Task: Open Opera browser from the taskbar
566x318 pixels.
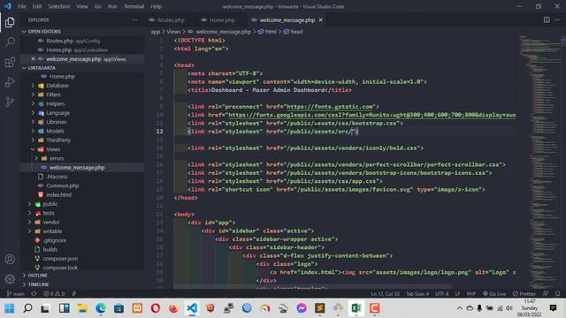Action: click(x=156, y=308)
